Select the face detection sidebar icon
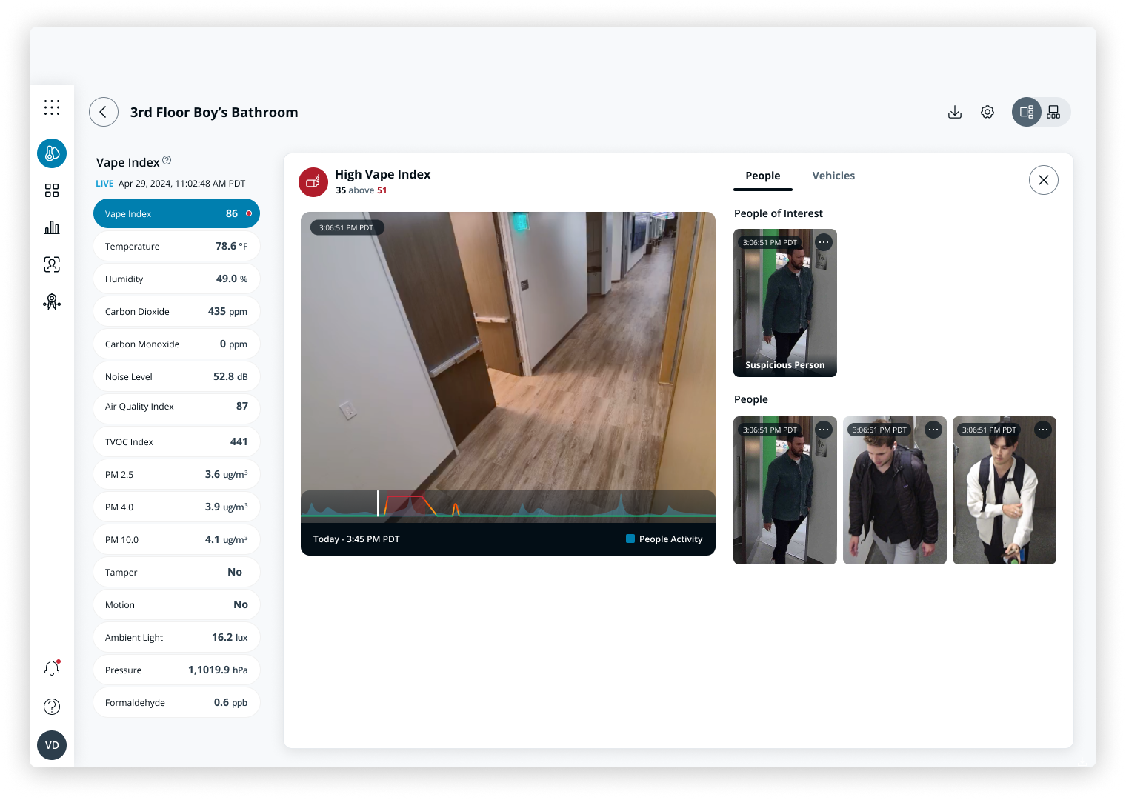This screenshot has width=1126, height=800. point(52,264)
